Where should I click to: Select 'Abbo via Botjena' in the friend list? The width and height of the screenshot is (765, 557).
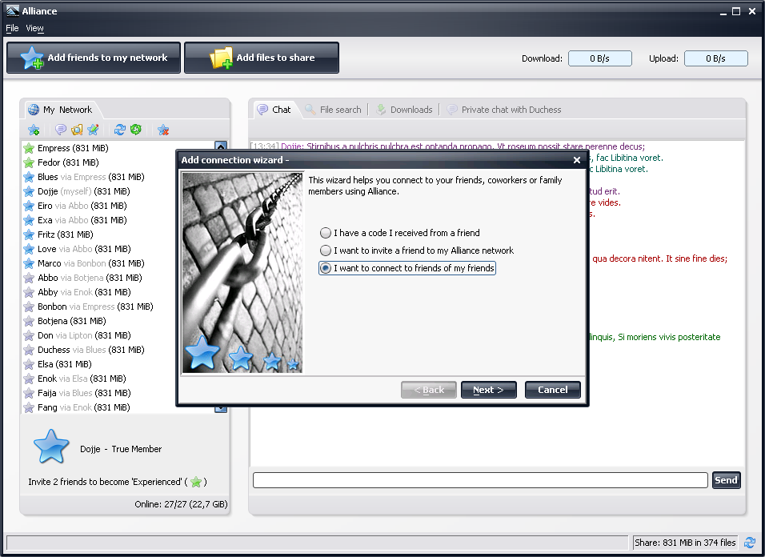point(90,278)
